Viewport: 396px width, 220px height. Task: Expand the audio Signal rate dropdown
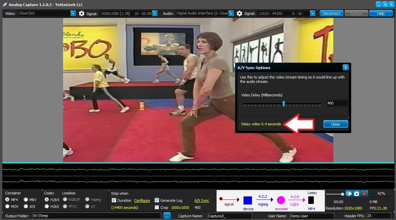point(313,13)
